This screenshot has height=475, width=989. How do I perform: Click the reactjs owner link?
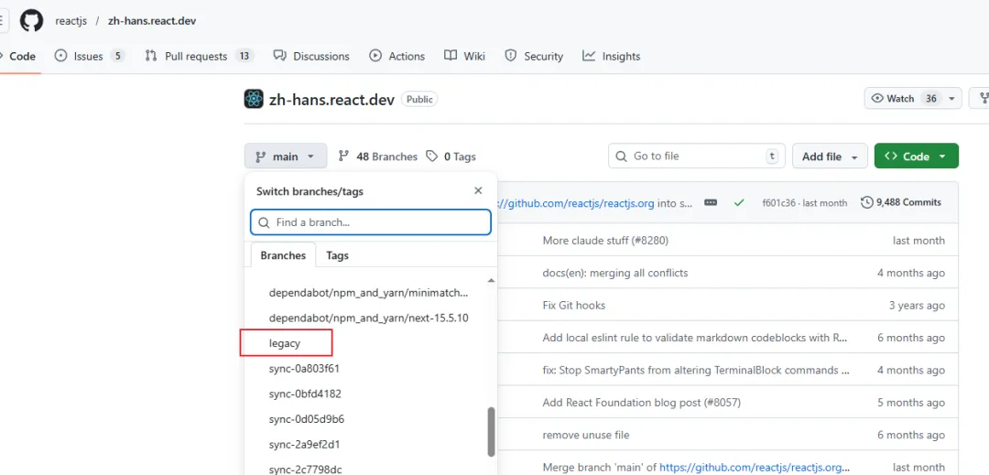(x=71, y=21)
